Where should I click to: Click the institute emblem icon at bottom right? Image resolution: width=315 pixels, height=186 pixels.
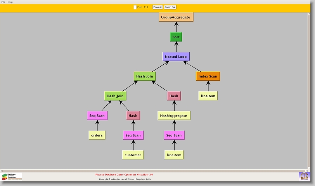point(305,176)
